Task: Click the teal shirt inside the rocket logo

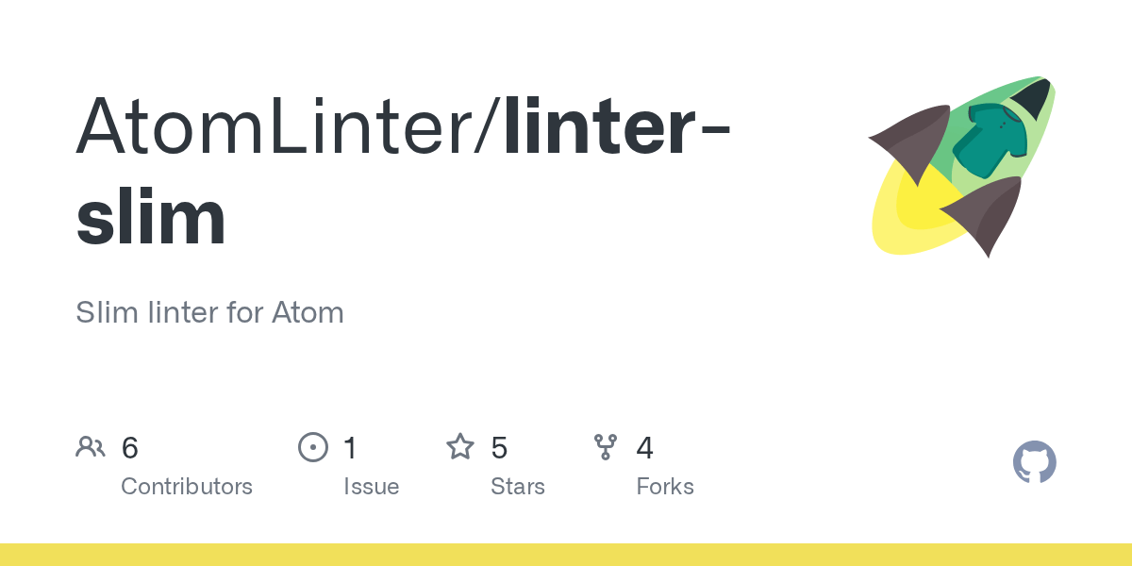Action: pos(990,143)
